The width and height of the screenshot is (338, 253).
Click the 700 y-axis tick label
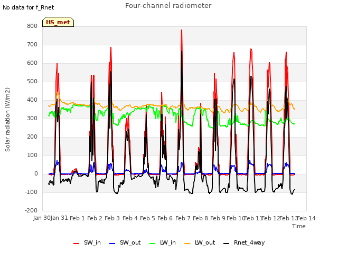[32, 44]
